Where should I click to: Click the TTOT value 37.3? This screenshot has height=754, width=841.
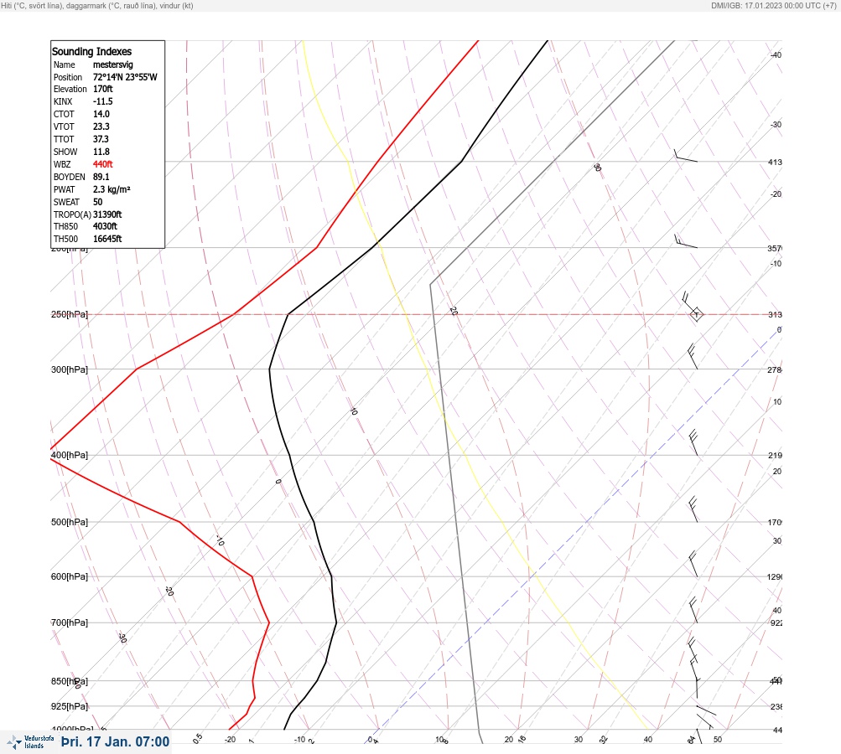[101, 139]
